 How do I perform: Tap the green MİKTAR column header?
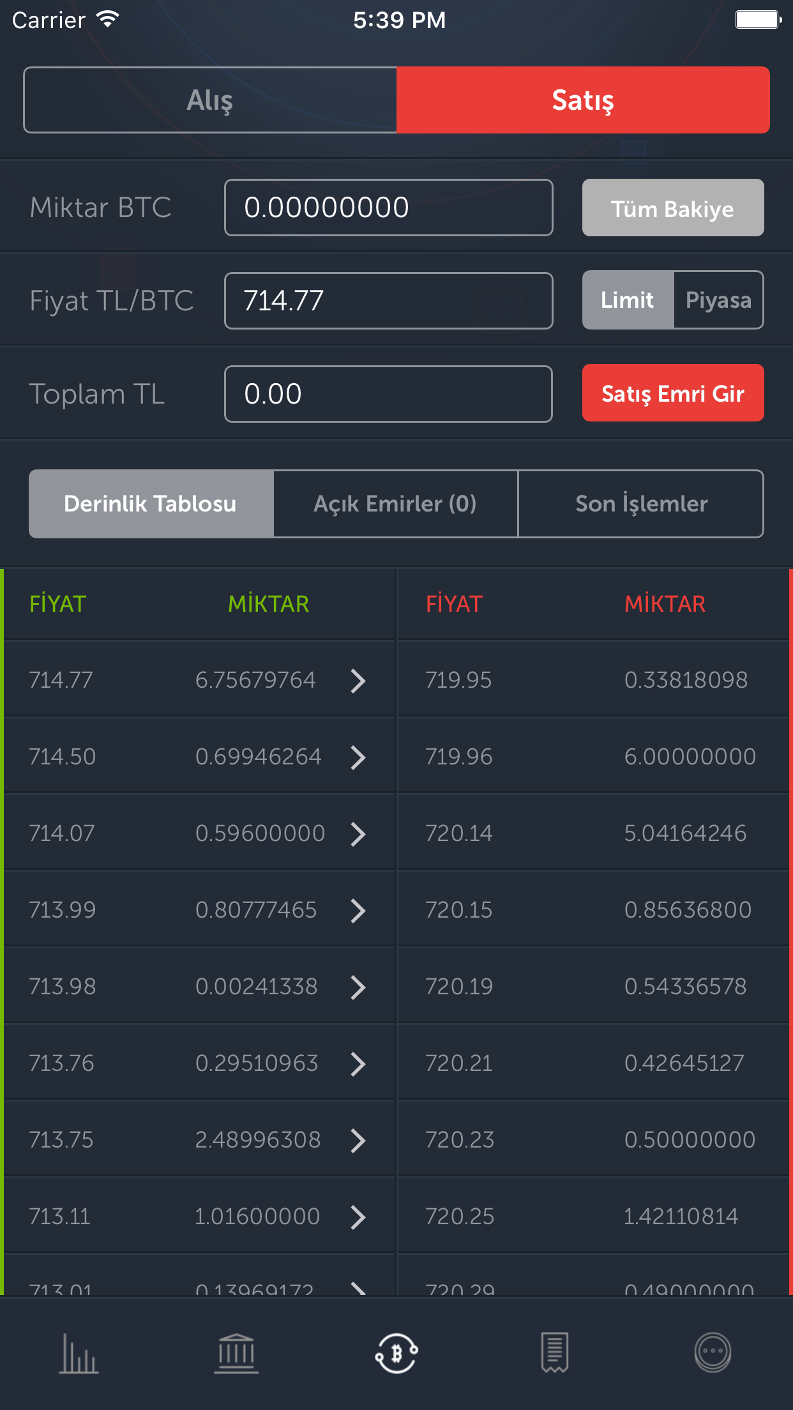269,603
